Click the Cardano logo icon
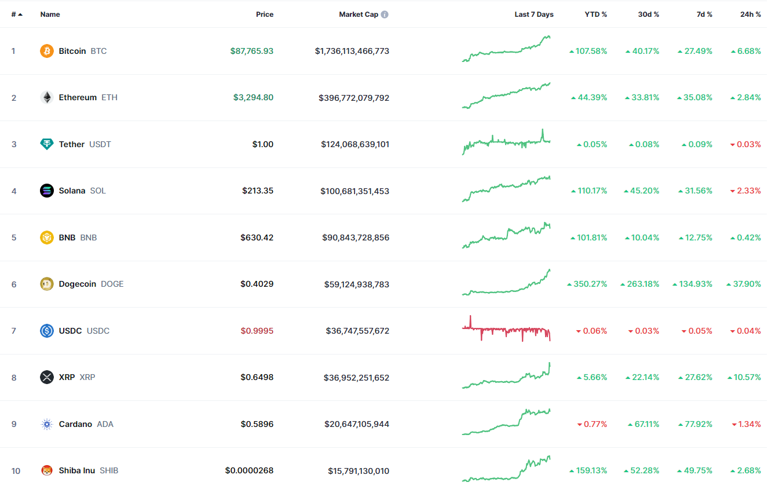This screenshot has height=493, width=775. click(47, 424)
